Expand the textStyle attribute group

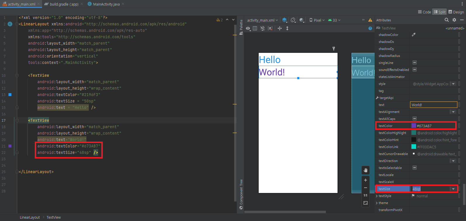pos(377,196)
